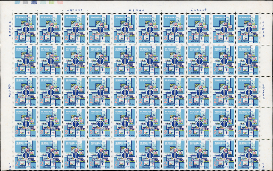Click the microphone emblem on bottom-right stamp
273x171 pixels.
(x=249, y=155)
